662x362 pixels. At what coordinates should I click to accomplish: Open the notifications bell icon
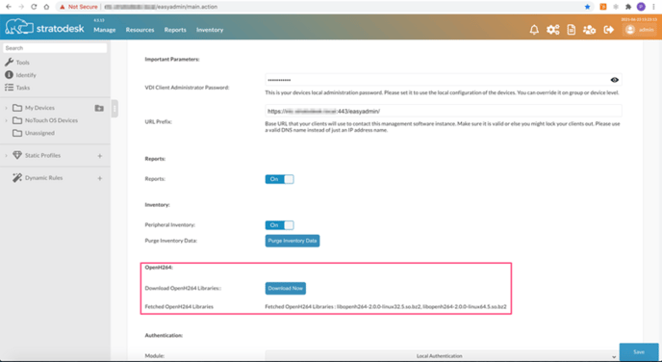534,30
